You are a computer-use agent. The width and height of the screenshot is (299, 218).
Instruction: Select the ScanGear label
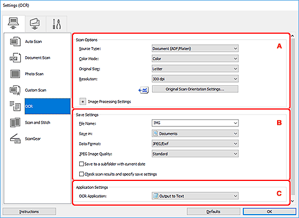[x=33, y=139]
